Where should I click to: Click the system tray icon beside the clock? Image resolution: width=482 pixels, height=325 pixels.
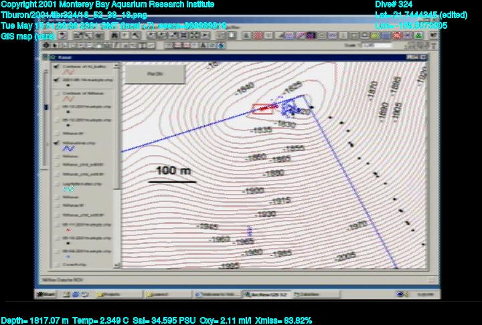(402, 294)
